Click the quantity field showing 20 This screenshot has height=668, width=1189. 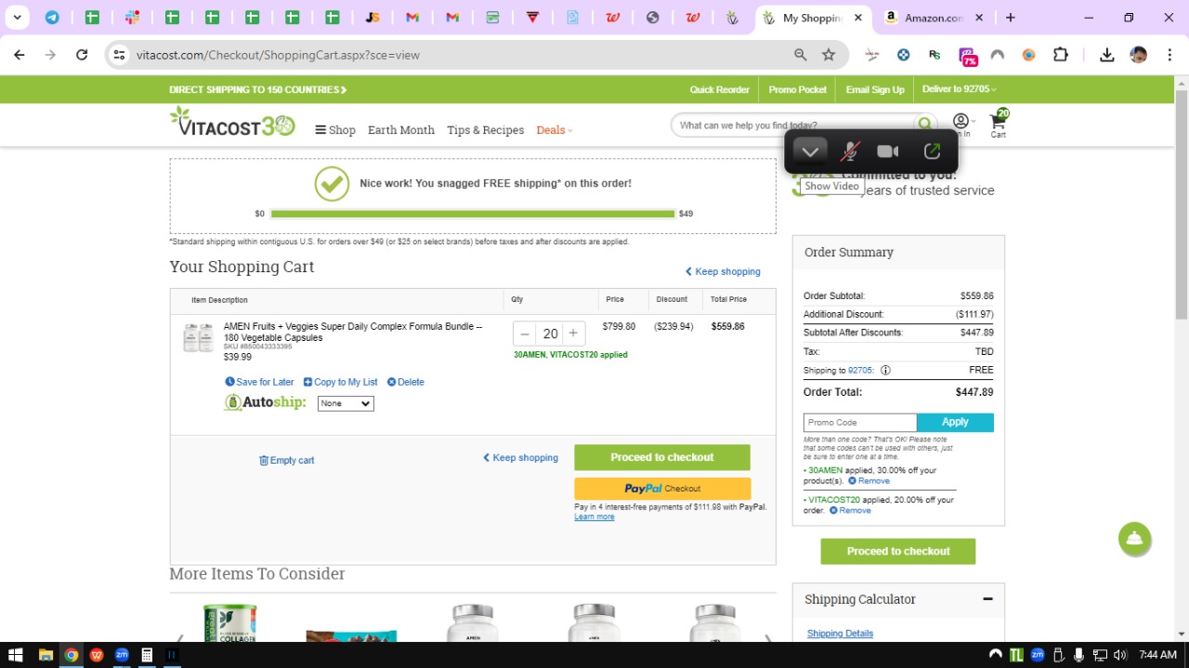[x=550, y=334]
